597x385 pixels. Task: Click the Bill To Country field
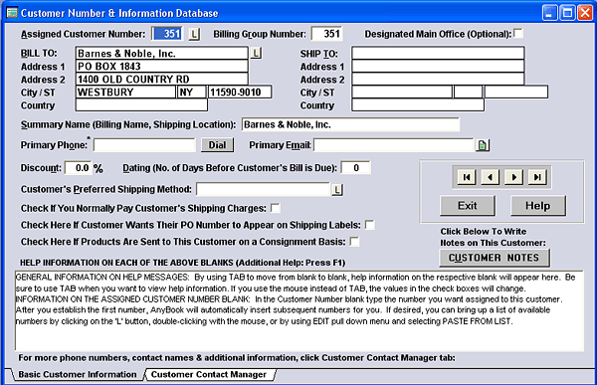tap(141, 105)
